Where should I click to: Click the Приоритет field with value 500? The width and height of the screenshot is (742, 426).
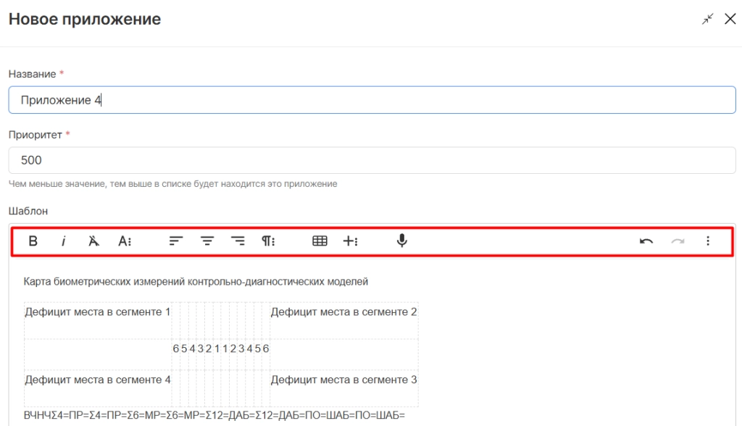pos(372,160)
